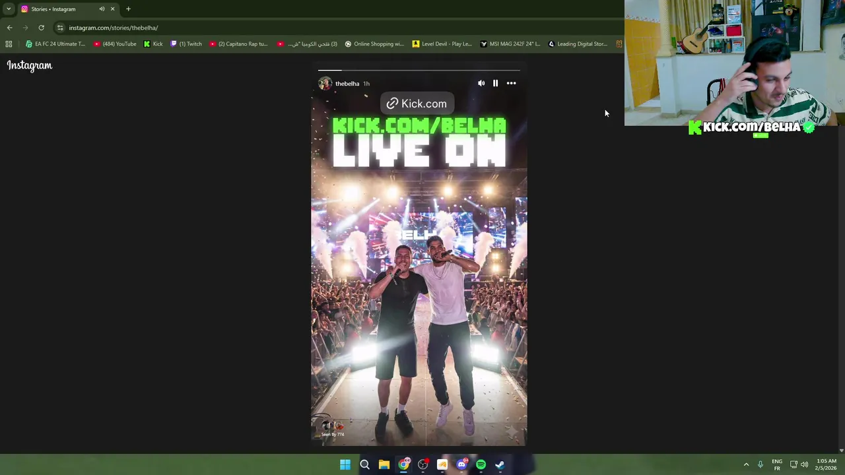Switch the ENG FR input language

click(x=777, y=464)
